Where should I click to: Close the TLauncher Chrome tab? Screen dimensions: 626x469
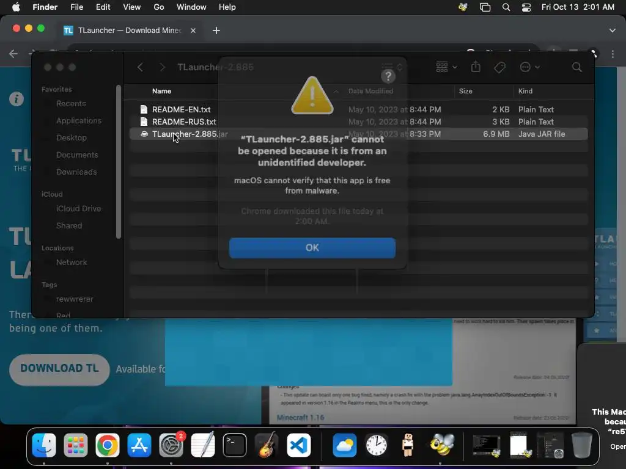pyautogui.click(x=193, y=31)
